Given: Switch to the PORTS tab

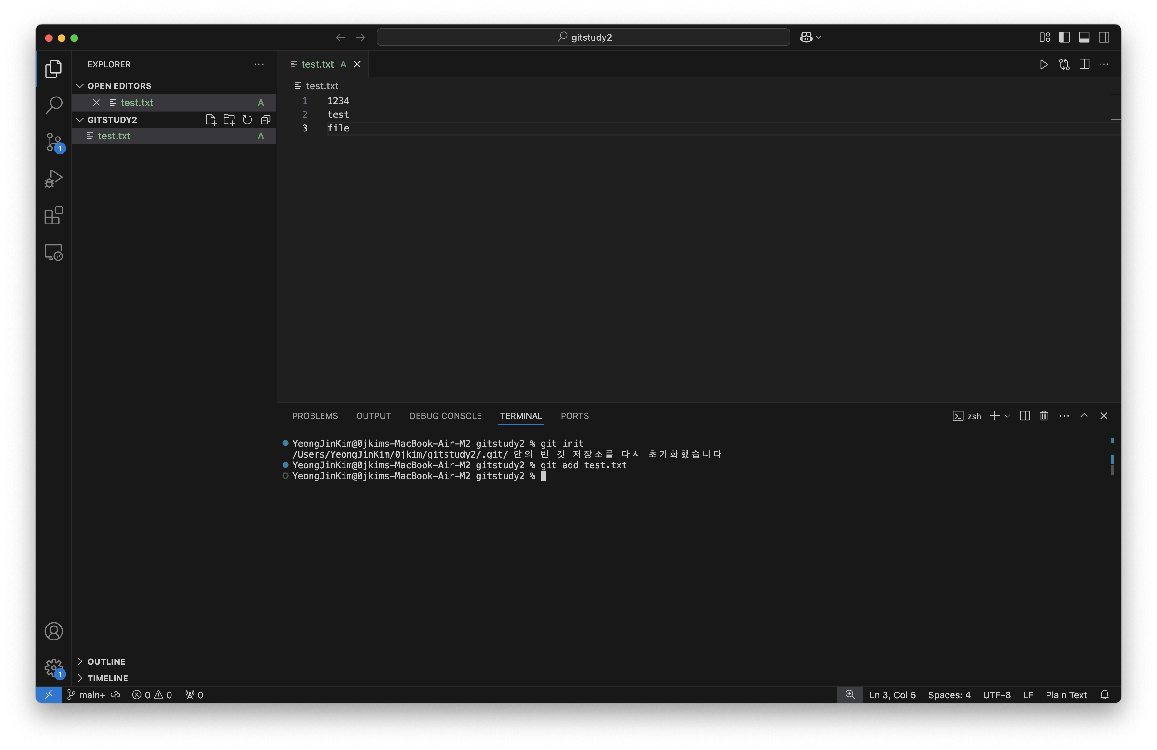Looking at the screenshot, I should (x=575, y=416).
